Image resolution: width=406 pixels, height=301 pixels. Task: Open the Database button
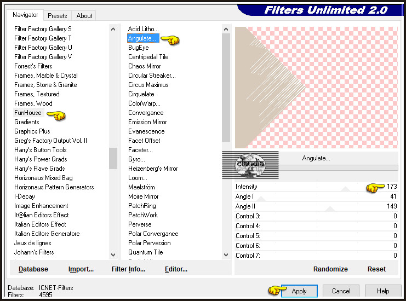pyautogui.click(x=33, y=269)
